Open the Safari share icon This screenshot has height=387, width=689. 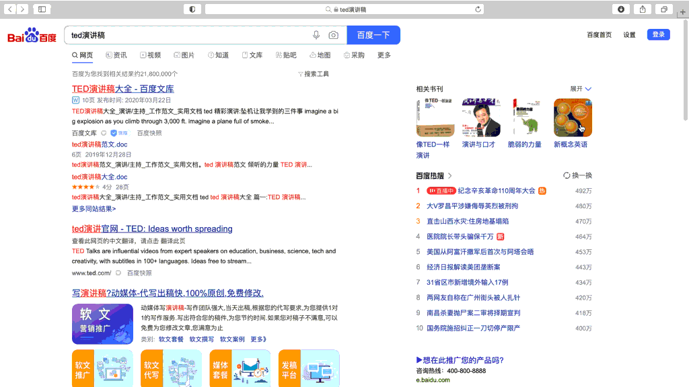coord(643,9)
